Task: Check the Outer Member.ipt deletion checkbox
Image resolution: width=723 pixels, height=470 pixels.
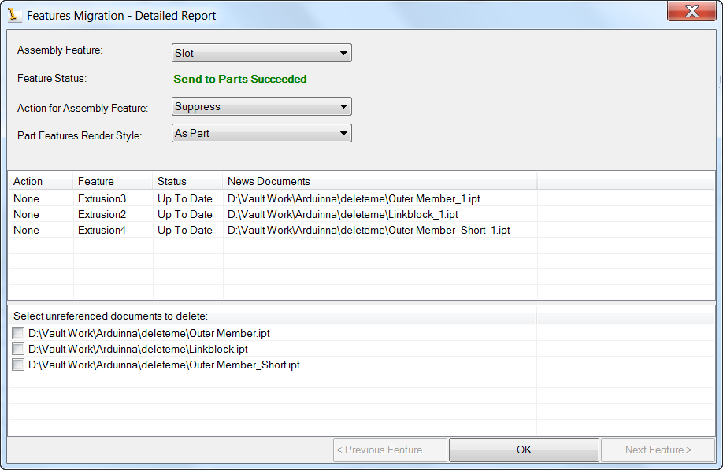Action: click(18, 333)
